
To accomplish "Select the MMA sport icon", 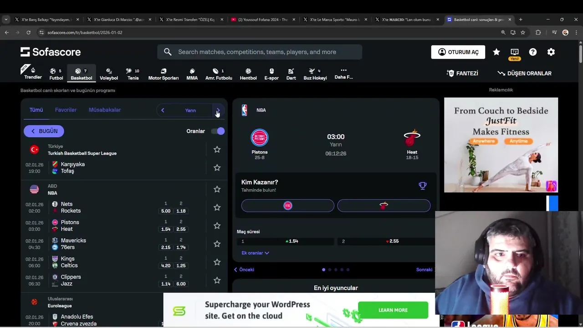I will pos(192,74).
